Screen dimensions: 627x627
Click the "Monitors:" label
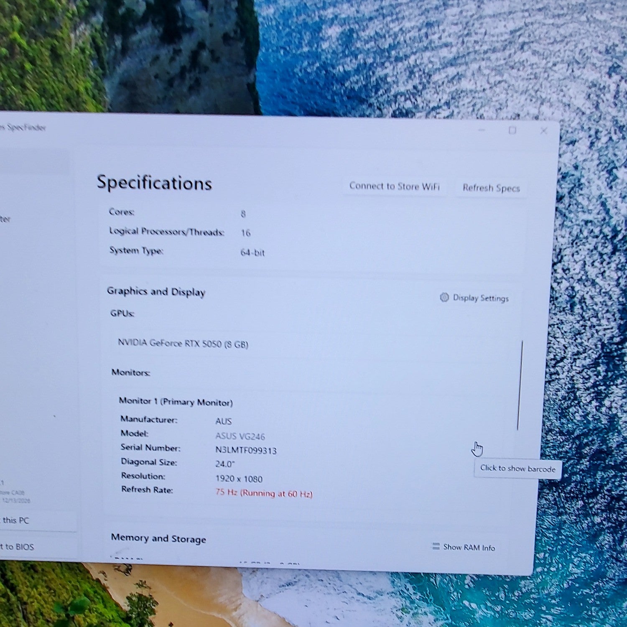(x=131, y=372)
